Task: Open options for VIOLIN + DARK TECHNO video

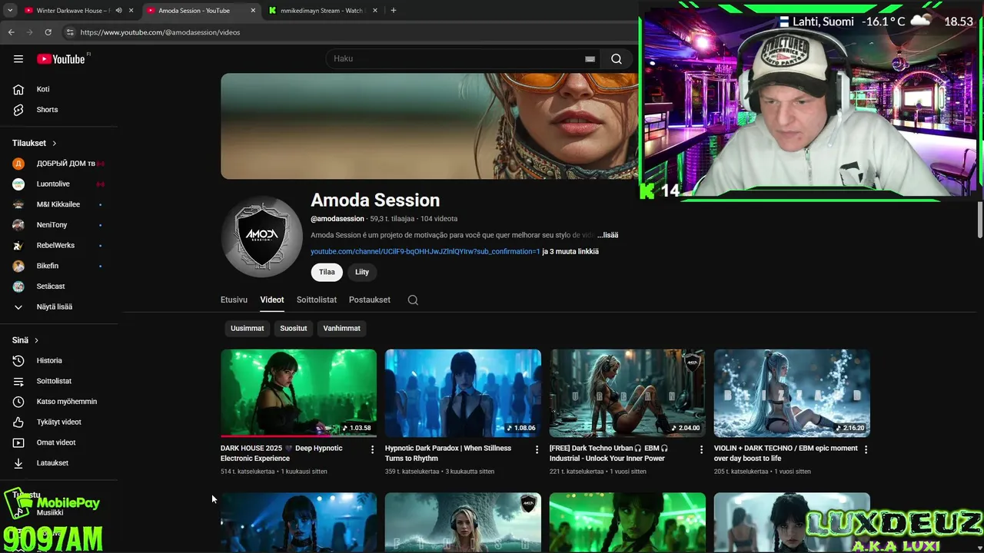Action: (866, 449)
